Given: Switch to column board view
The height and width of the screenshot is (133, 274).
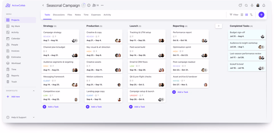Looking at the screenshot, I should 247,15.
